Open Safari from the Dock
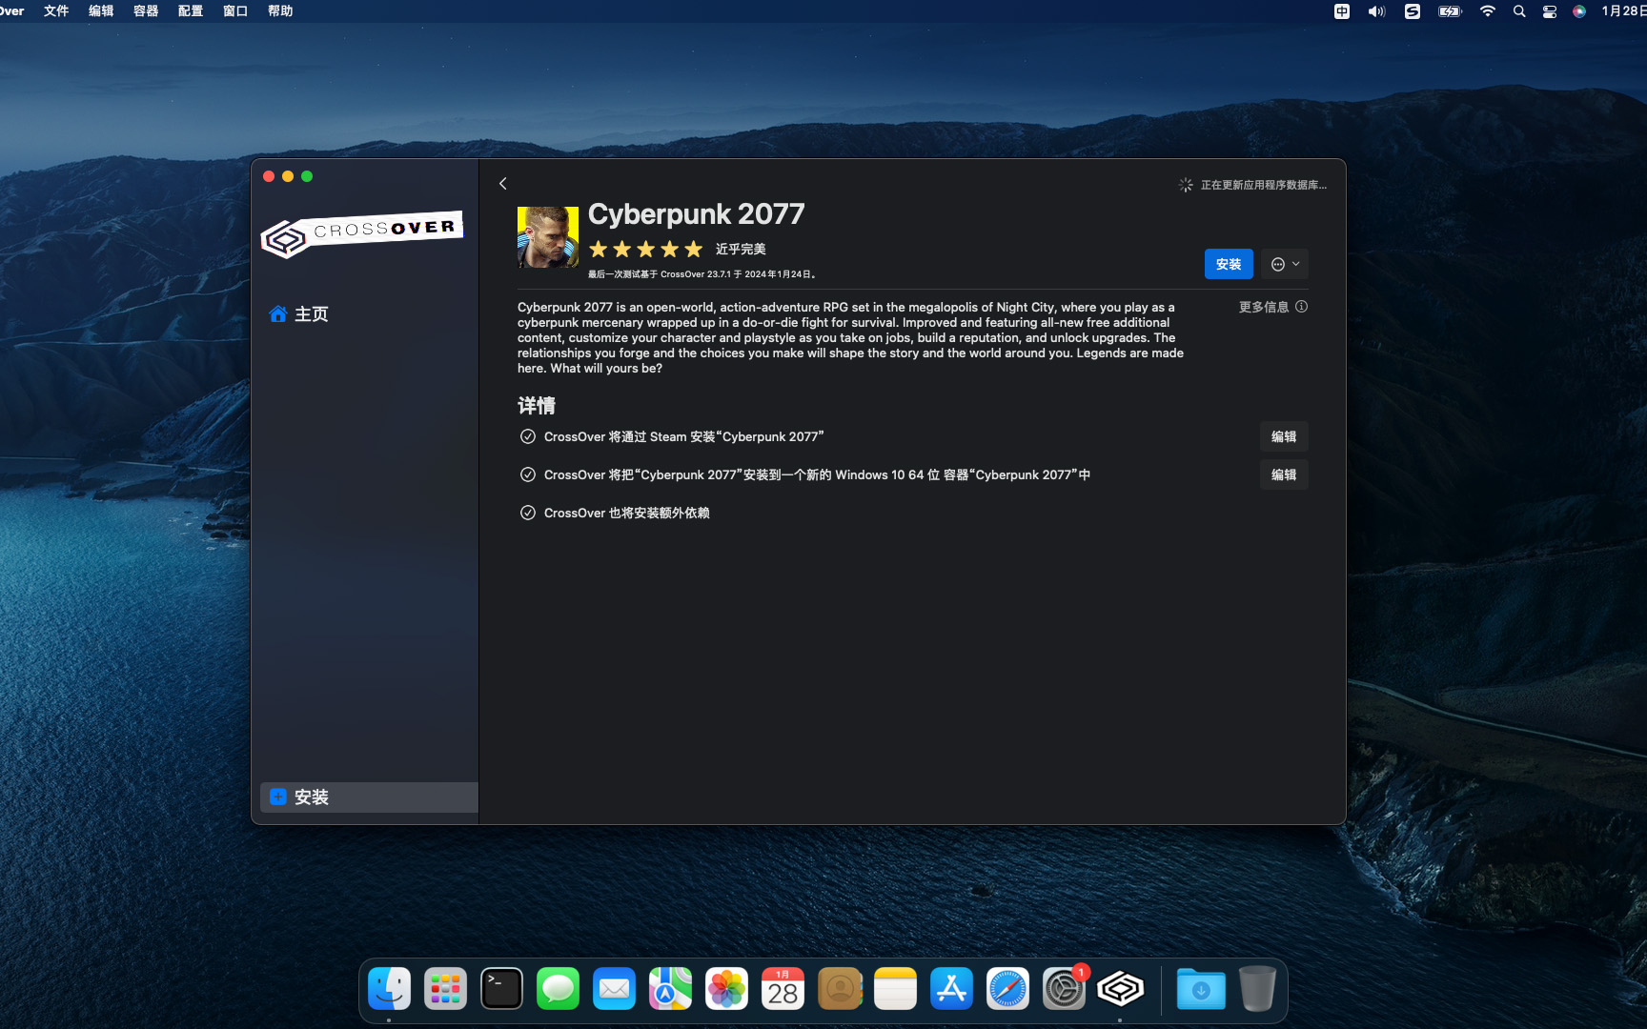The width and height of the screenshot is (1647, 1029). (x=1007, y=989)
